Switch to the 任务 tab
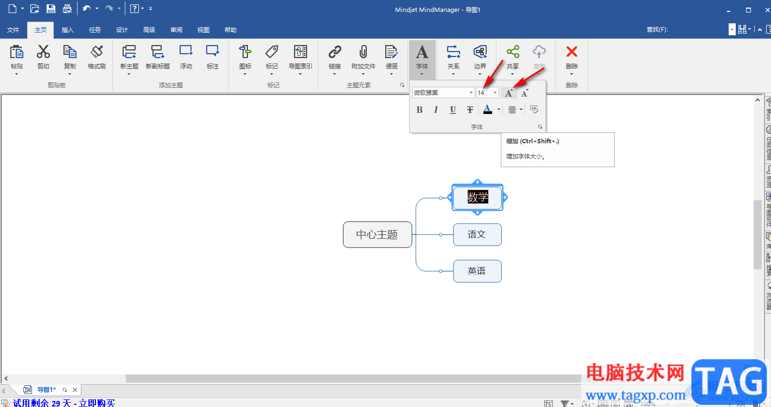This screenshot has width=771, height=407. [95, 30]
